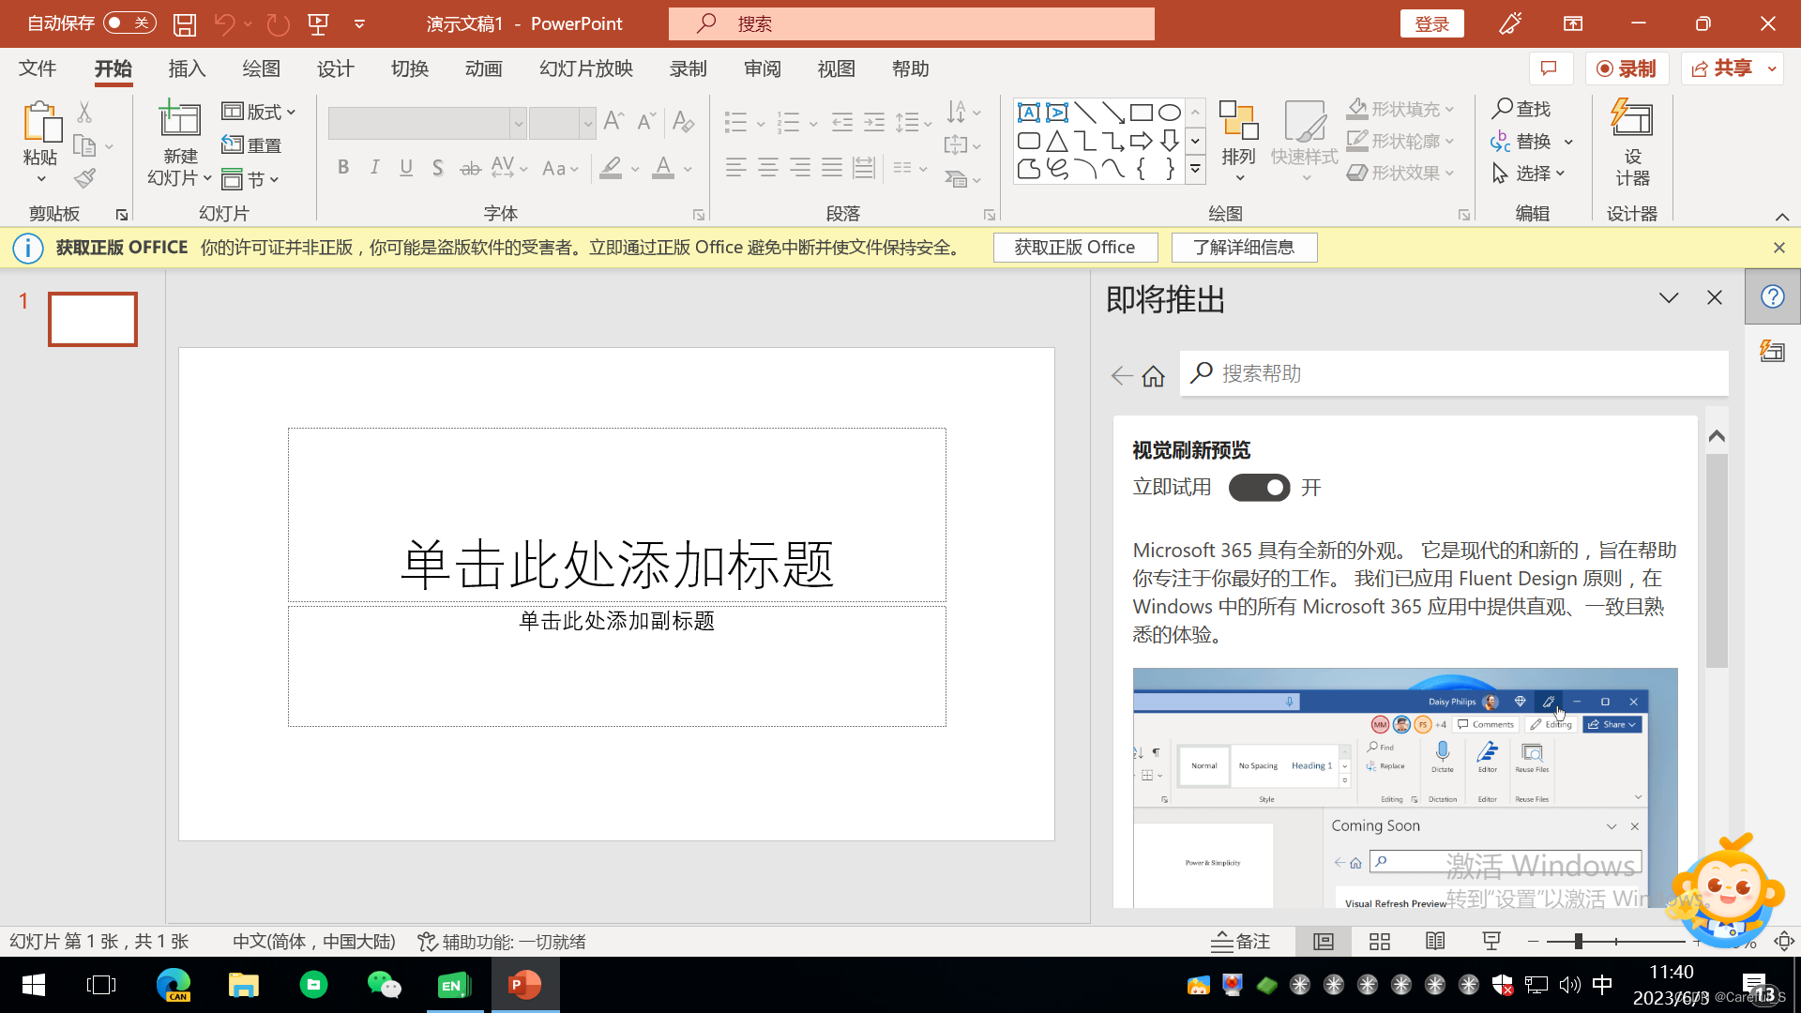The width and height of the screenshot is (1801, 1013).
Task: Click the Save disk icon
Action: [x=185, y=24]
